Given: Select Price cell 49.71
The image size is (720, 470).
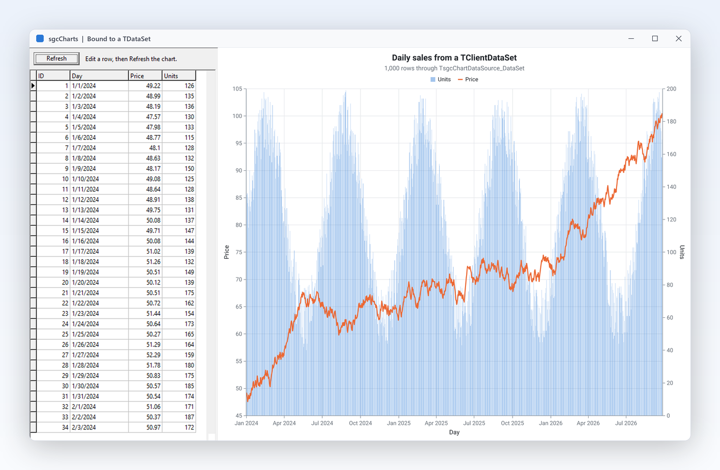Looking at the screenshot, I should point(145,231).
